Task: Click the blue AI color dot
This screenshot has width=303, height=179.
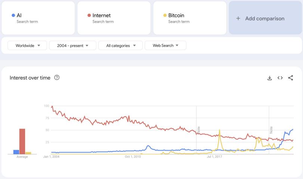Action: [13, 15]
